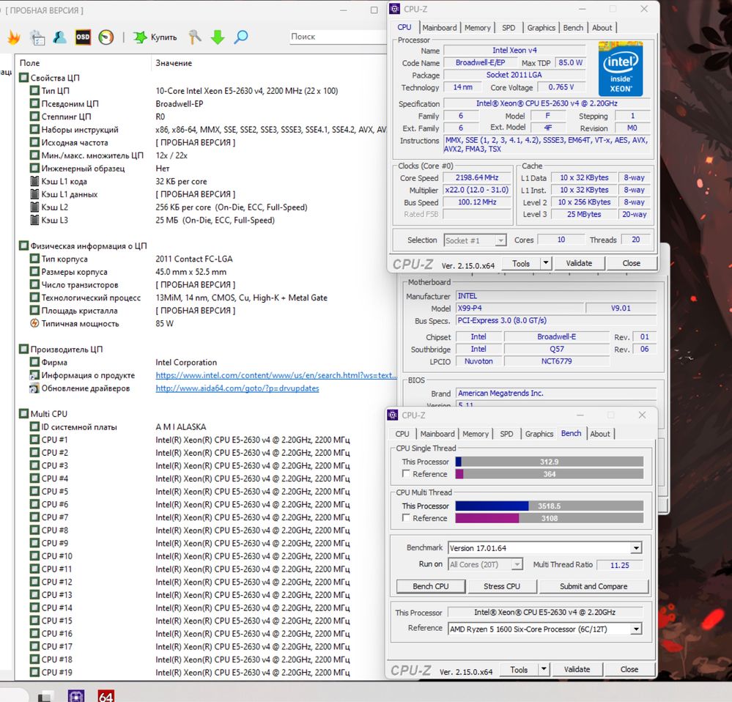Click the Multi Thread Ratio value 11.25

[x=619, y=565]
